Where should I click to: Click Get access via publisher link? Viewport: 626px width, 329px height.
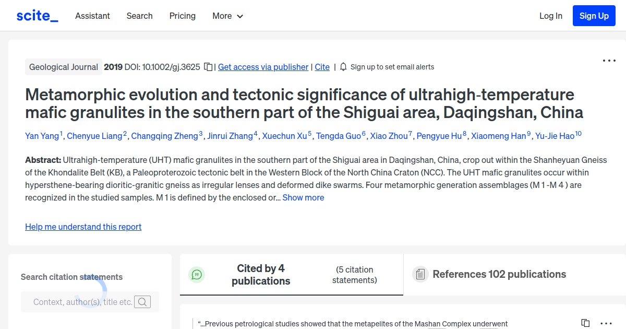263,67
